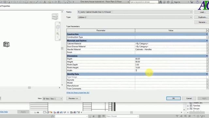Click the Detail Level icon in view control bar

(x=44, y=112)
